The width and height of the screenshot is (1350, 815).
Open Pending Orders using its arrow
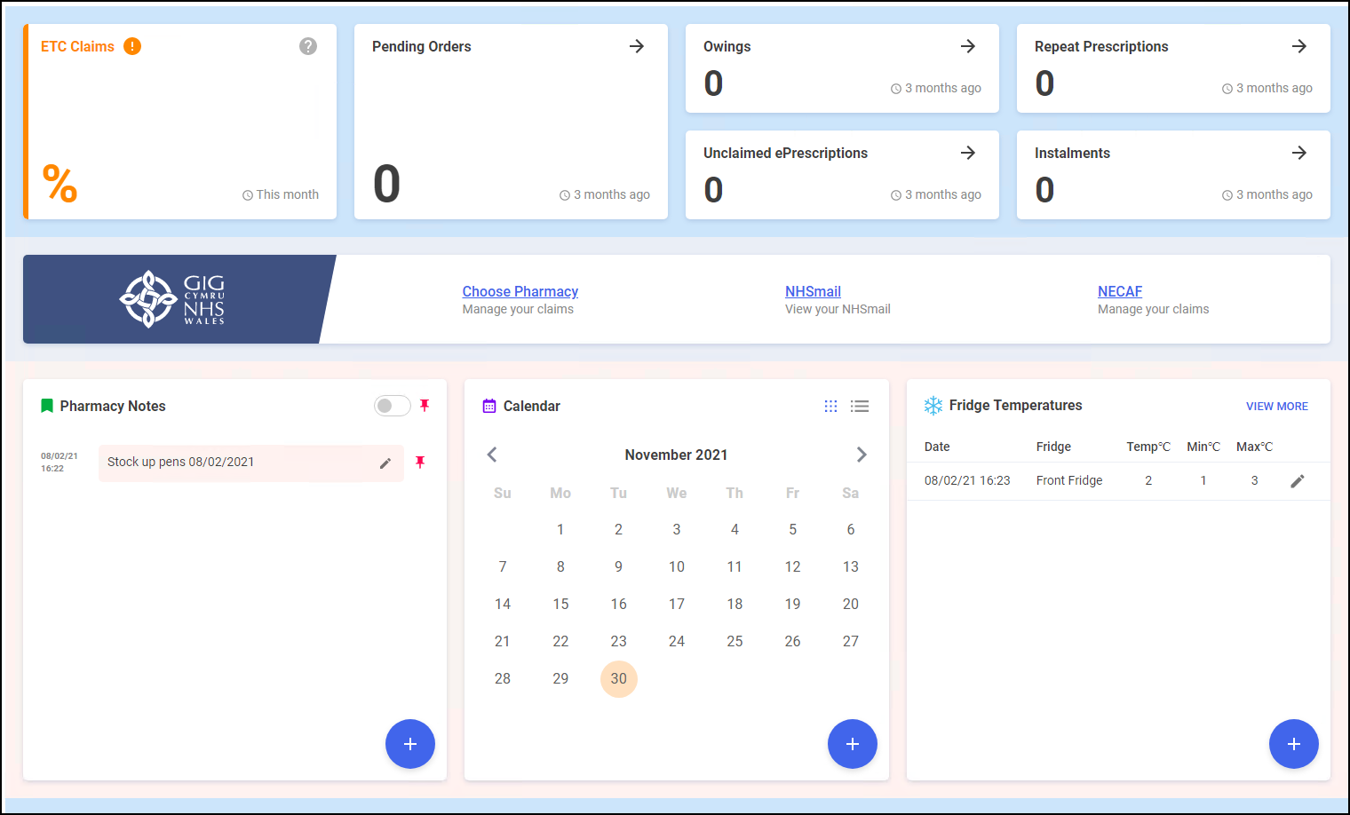[637, 46]
